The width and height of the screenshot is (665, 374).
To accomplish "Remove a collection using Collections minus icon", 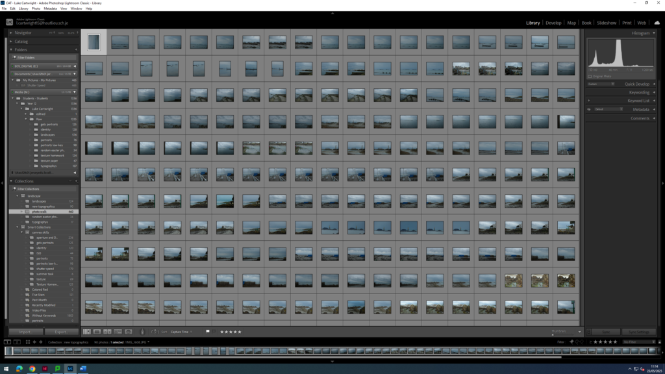I will tap(70, 181).
